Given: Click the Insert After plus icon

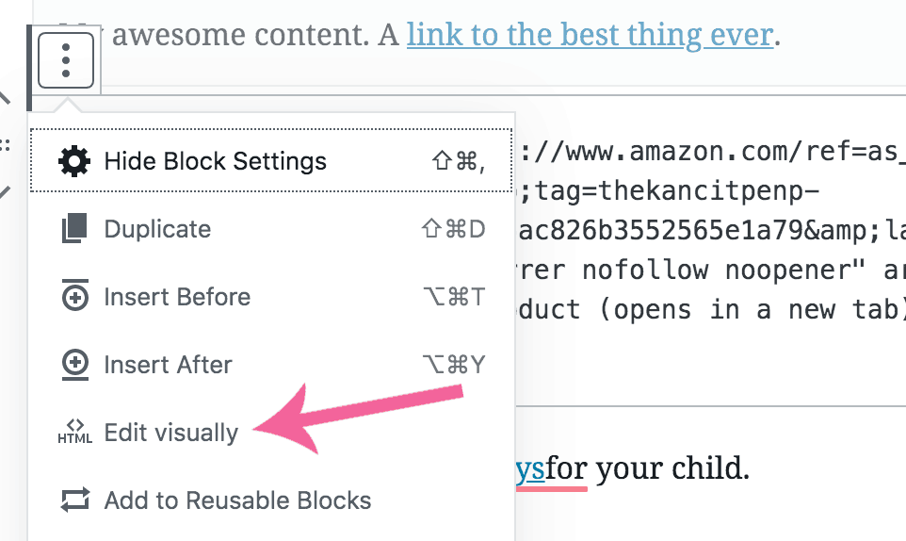Looking at the screenshot, I should tap(75, 365).
